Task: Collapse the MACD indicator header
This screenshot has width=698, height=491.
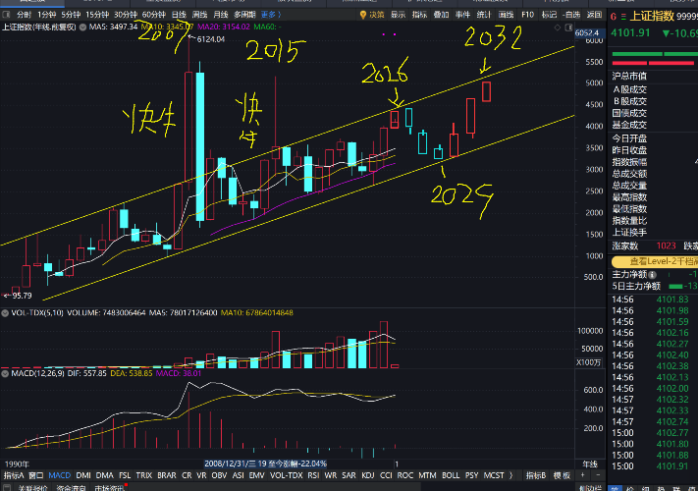Action: click(5, 373)
